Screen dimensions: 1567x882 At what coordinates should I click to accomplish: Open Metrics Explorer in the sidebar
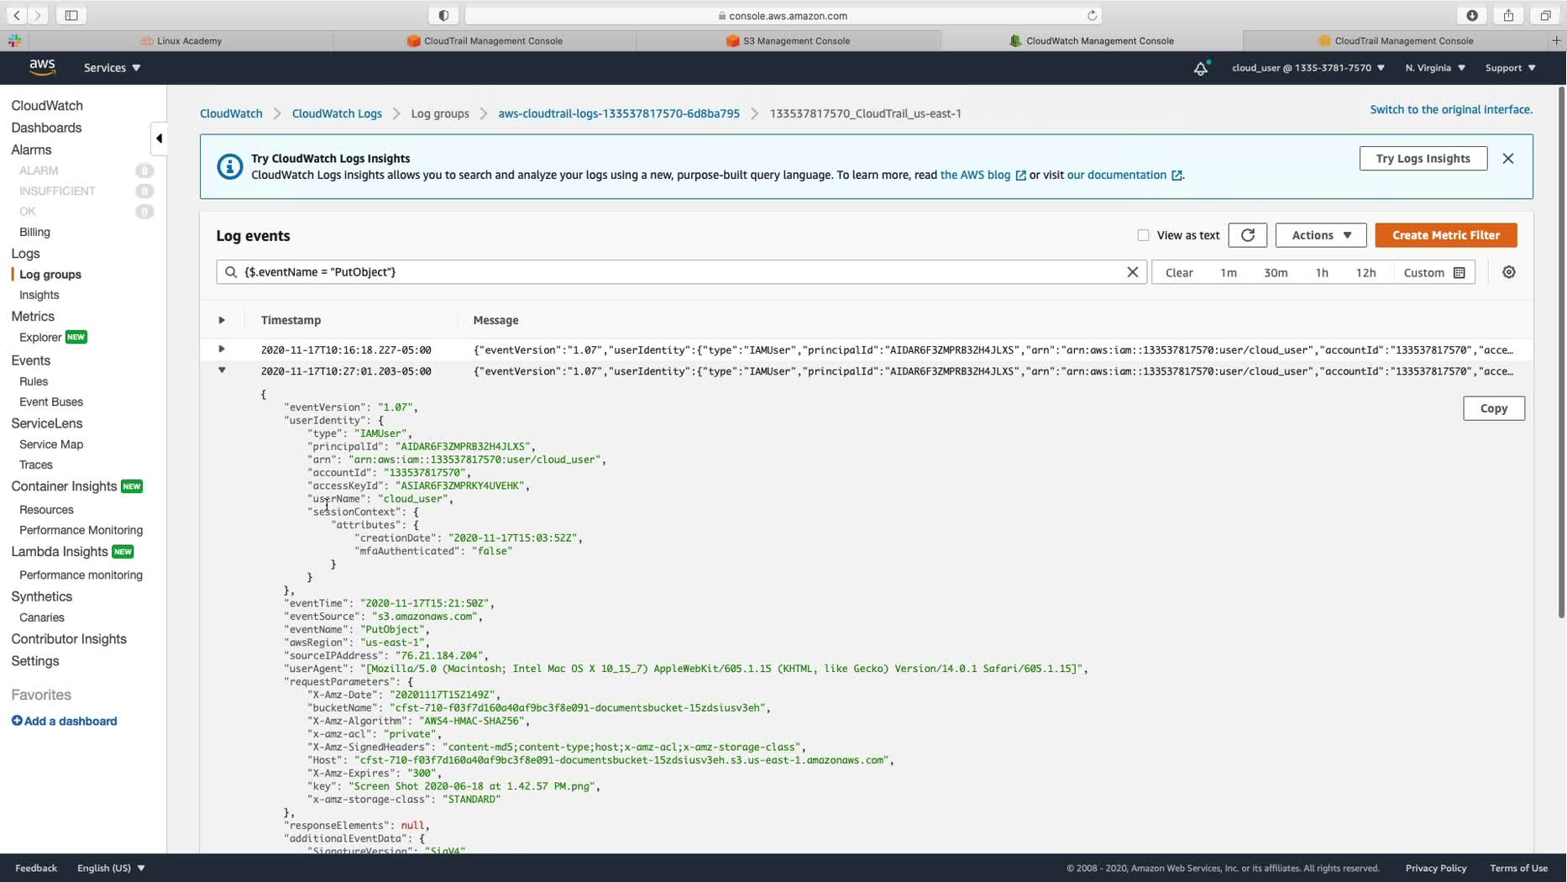[x=40, y=338]
